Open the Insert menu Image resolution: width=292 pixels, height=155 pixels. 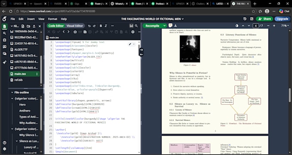tap(31, 19)
